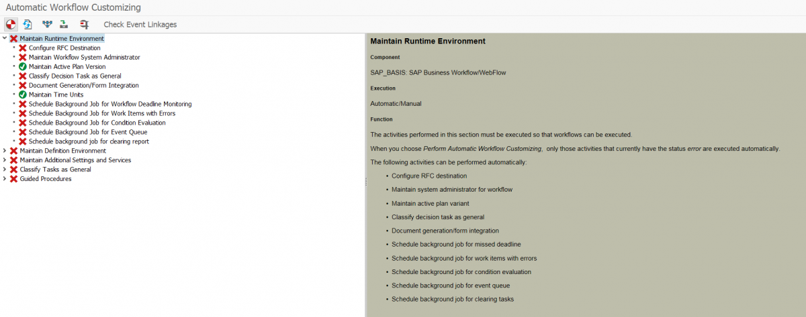
Task: Select Classify Decision Task as General item
Action: click(75, 76)
